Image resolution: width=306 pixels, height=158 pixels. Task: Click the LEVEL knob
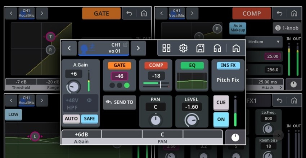pyautogui.click(x=192, y=120)
